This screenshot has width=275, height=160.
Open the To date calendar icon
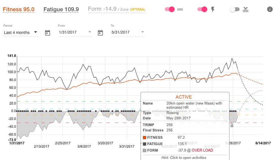point(100,33)
